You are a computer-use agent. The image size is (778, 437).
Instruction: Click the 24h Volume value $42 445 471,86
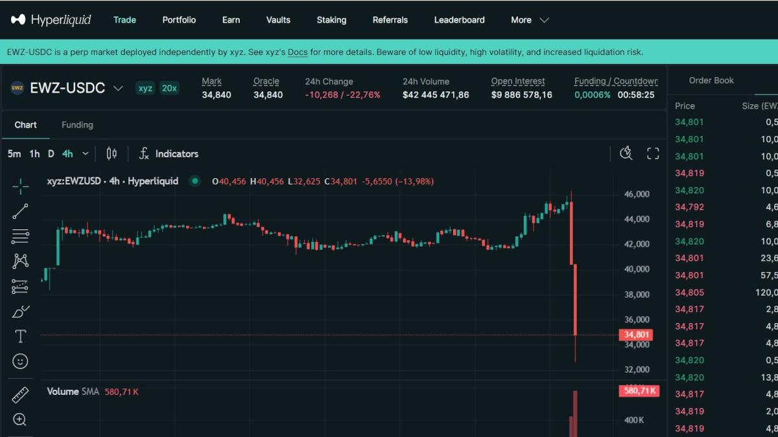pos(436,95)
